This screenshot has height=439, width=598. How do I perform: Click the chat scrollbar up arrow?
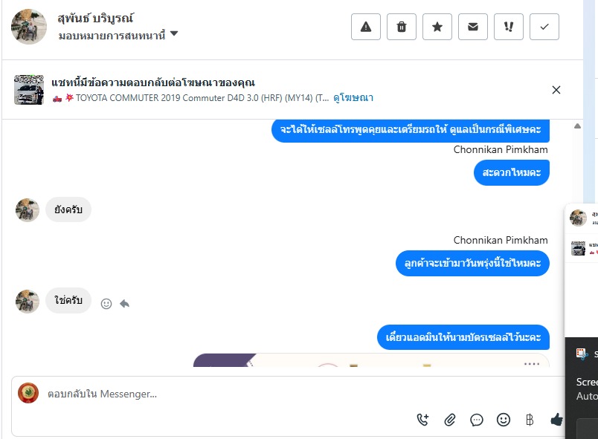coord(577,126)
